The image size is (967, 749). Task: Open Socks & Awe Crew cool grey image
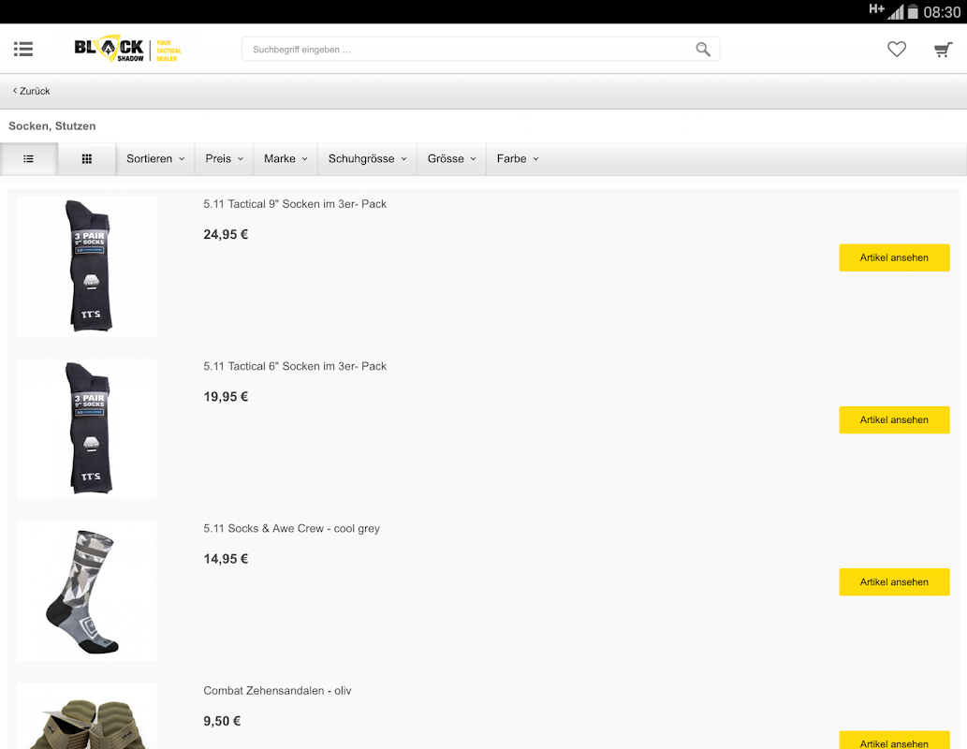87,591
